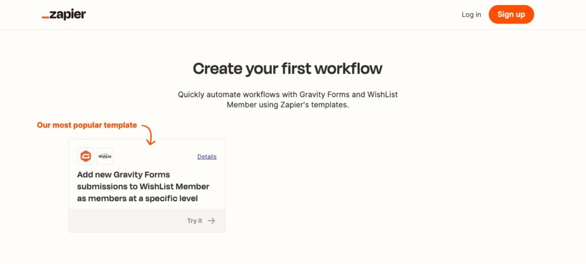Click the curved orange arrow pointing to template
Screen dimensions: 586x264
pos(149,134)
